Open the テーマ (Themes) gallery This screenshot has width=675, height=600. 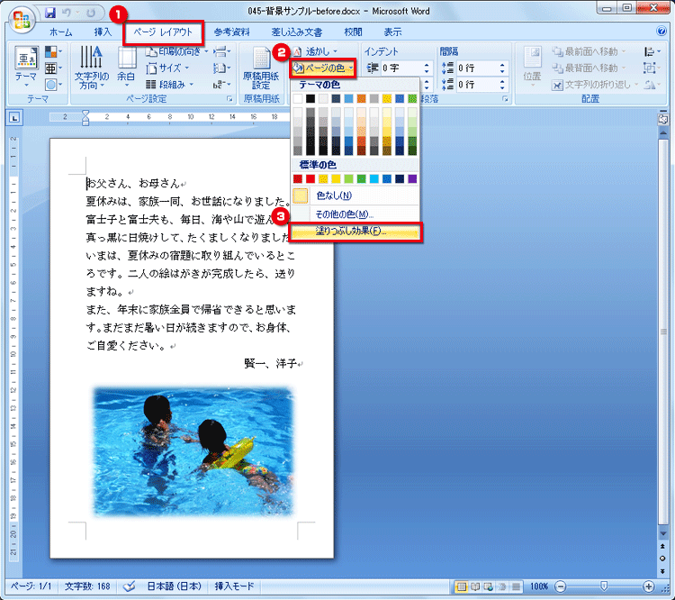click(x=26, y=66)
